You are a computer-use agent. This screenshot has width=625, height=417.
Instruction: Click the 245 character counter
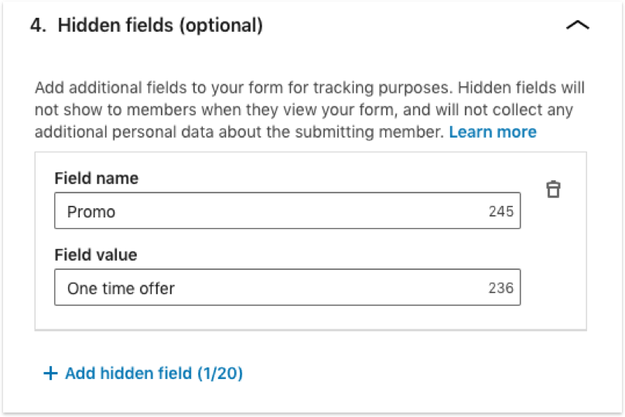pyautogui.click(x=501, y=211)
